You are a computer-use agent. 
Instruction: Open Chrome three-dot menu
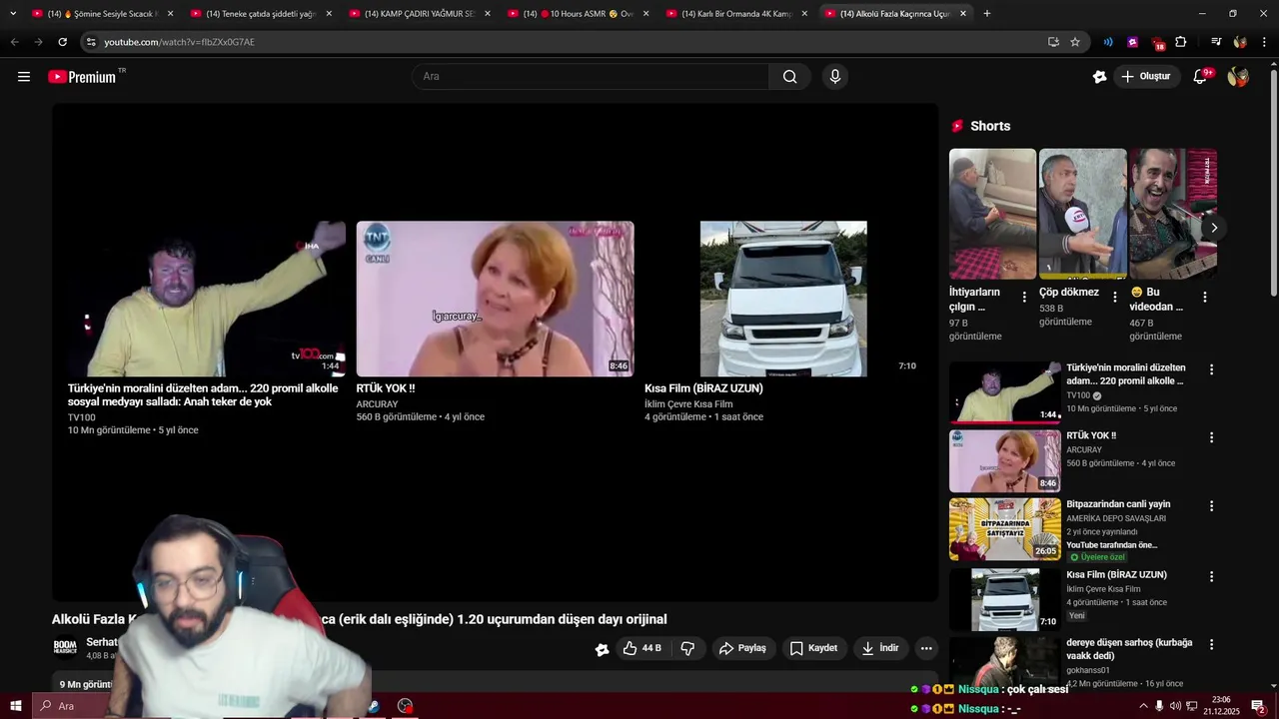(x=1264, y=42)
